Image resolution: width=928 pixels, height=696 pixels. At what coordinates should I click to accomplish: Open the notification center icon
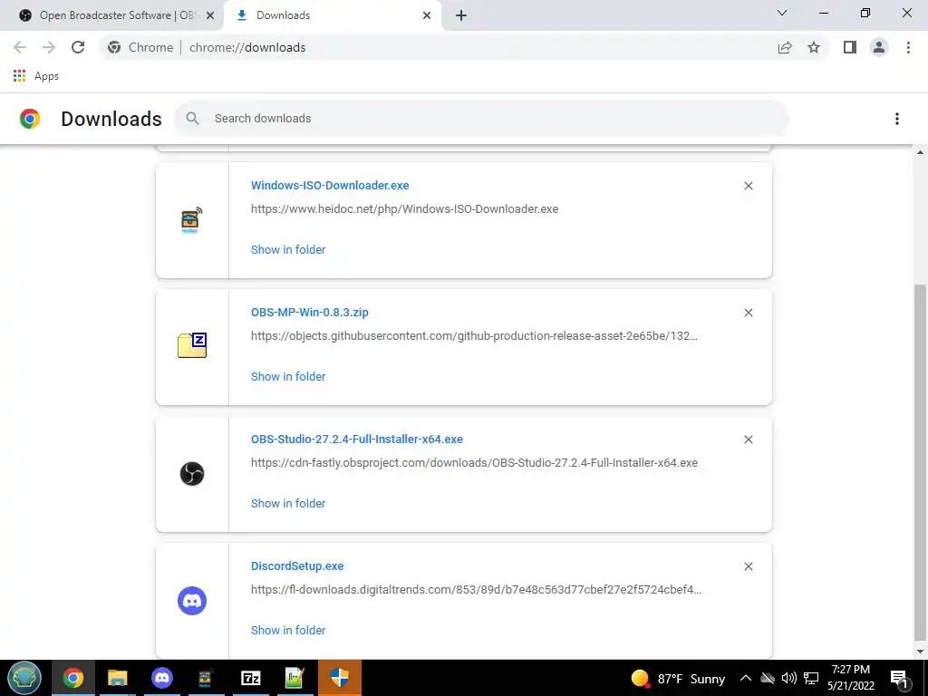pyautogui.click(x=899, y=678)
